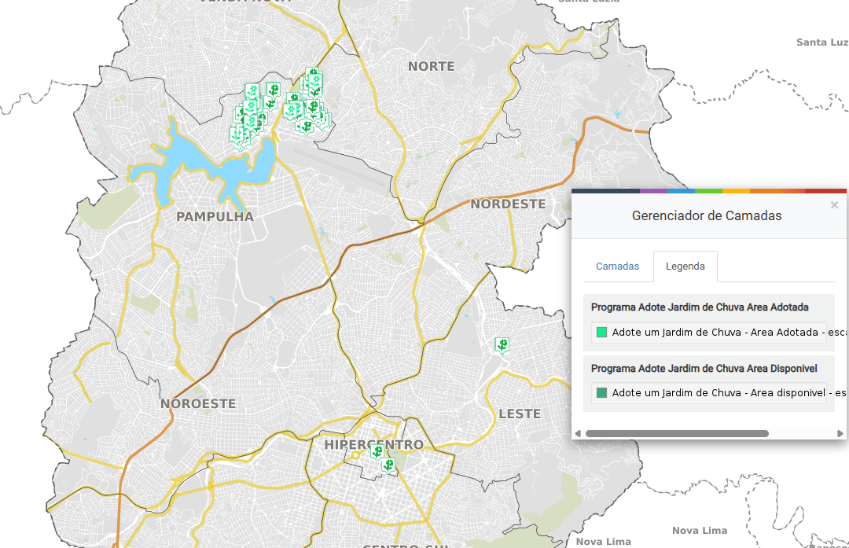Select the Legenda tab
Viewport: 849px width, 548px height.
point(685,267)
